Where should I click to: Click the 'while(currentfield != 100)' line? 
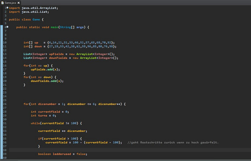click(x=56, y=123)
